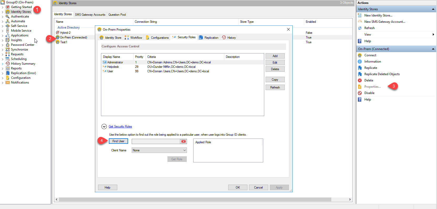Image resolution: width=437 pixels, height=209 pixels.
Task: Open the History Summary icon
Action: pos(8,64)
